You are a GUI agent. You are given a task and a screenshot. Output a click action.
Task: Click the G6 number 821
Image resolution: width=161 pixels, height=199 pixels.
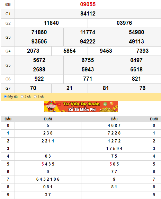tap(136, 79)
